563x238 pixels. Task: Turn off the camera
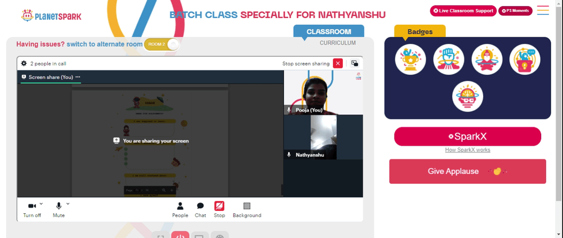click(x=32, y=210)
